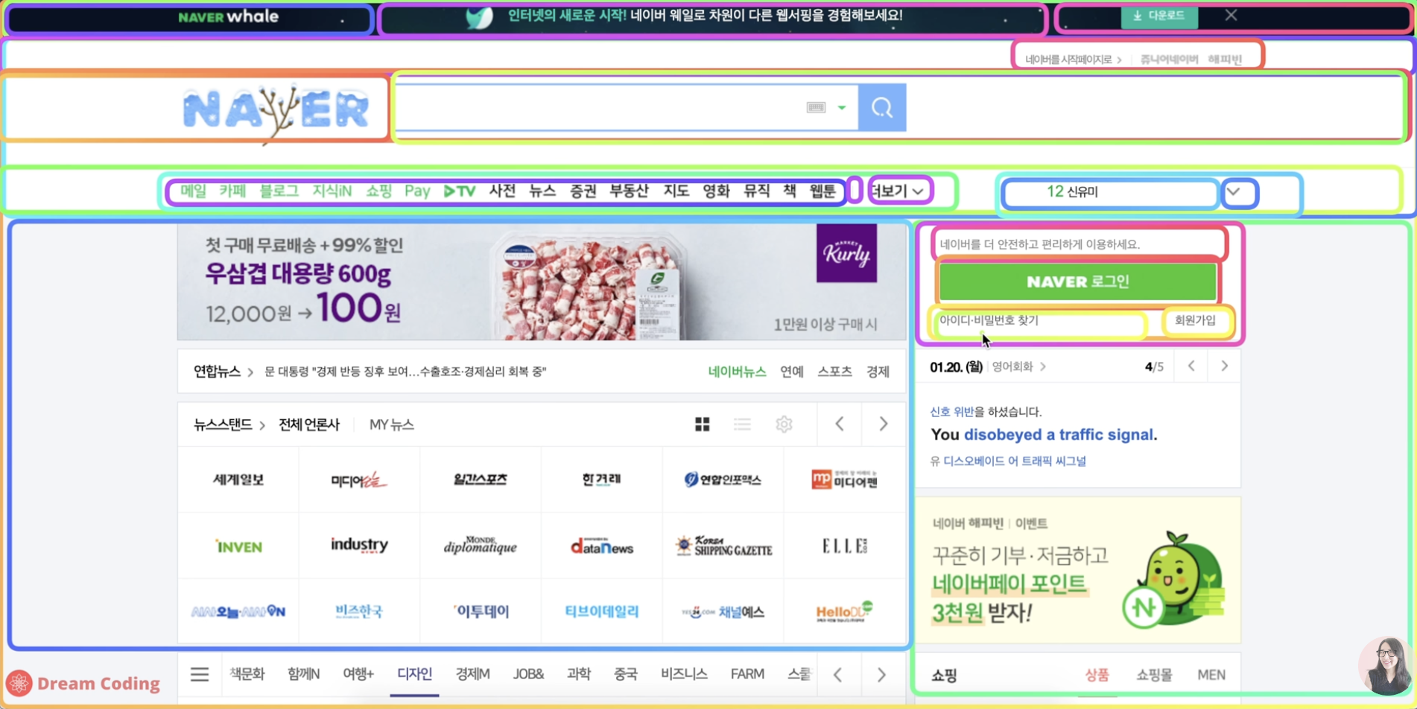Open the 웹툰 menu item

(x=822, y=191)
